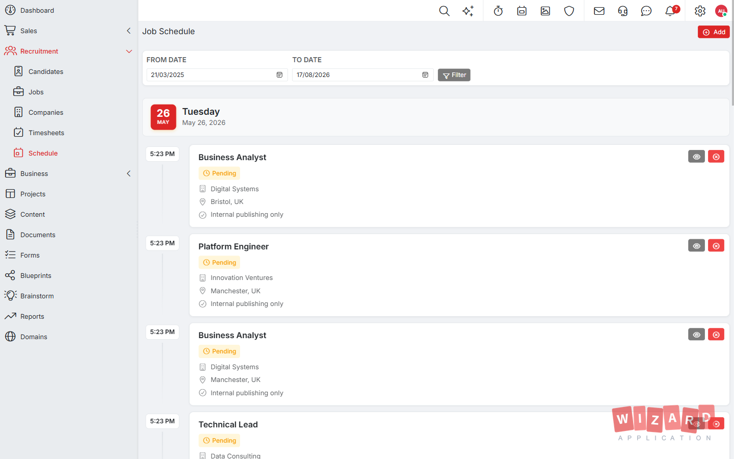
Task: View the first Business Analyst job
Action: click(x=696, y=157)
